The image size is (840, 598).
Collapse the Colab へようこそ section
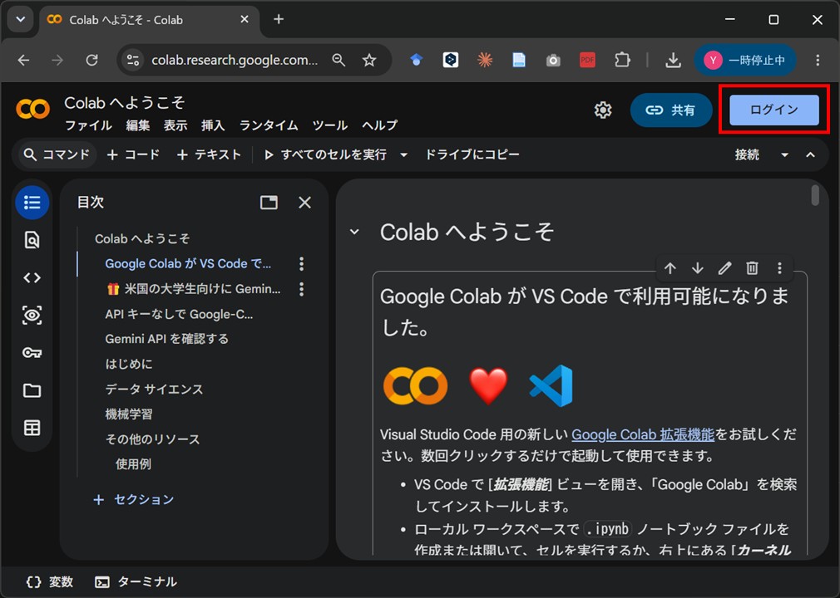[x=354, y=232]
